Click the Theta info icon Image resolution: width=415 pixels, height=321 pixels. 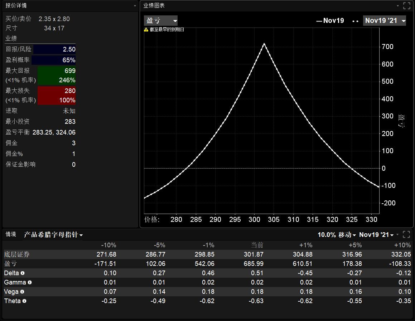(x=24, y=301)
